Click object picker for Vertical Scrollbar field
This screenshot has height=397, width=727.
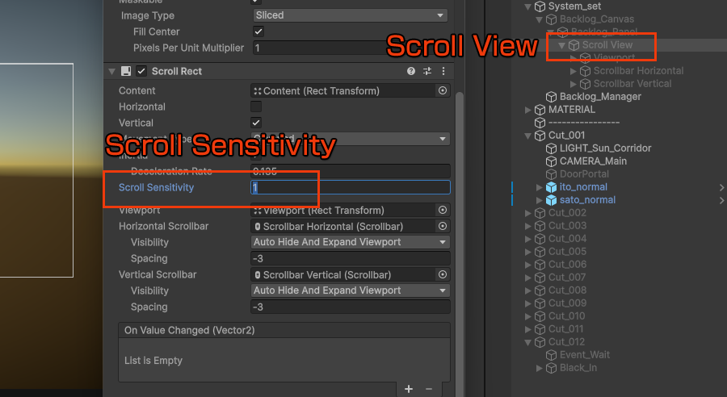[x=442, y=275]
